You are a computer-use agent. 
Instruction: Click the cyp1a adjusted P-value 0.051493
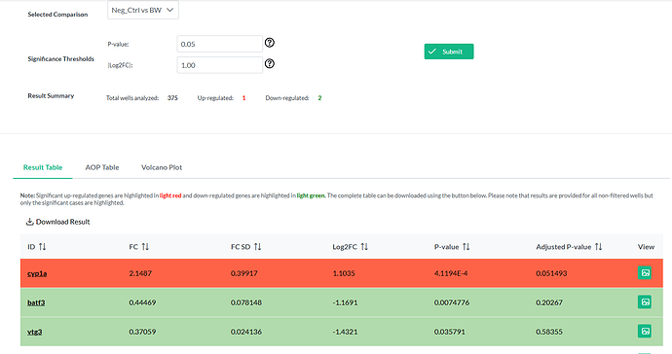point(551,273)
